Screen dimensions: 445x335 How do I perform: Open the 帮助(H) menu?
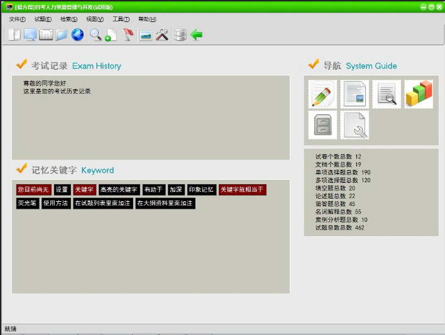pos(147,19)
